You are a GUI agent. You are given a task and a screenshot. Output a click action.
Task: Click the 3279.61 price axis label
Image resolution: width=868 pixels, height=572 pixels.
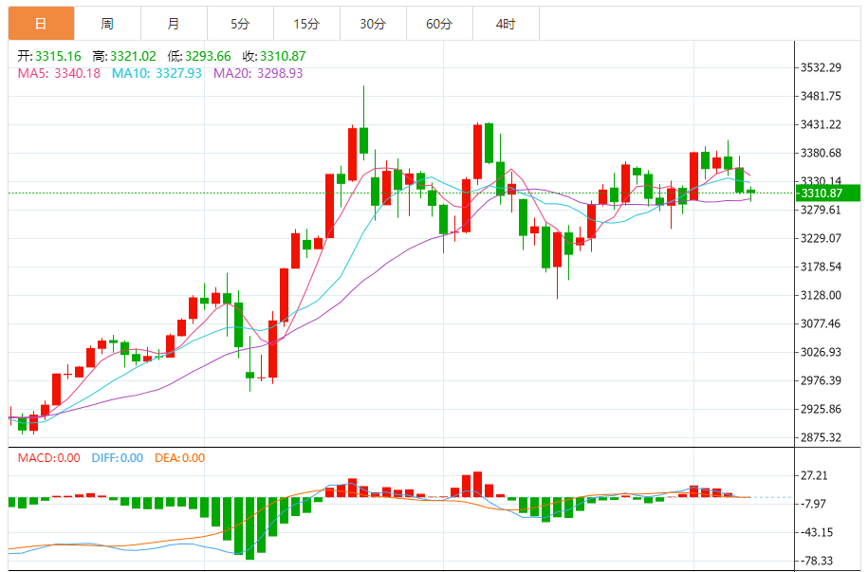click(821, 210)
